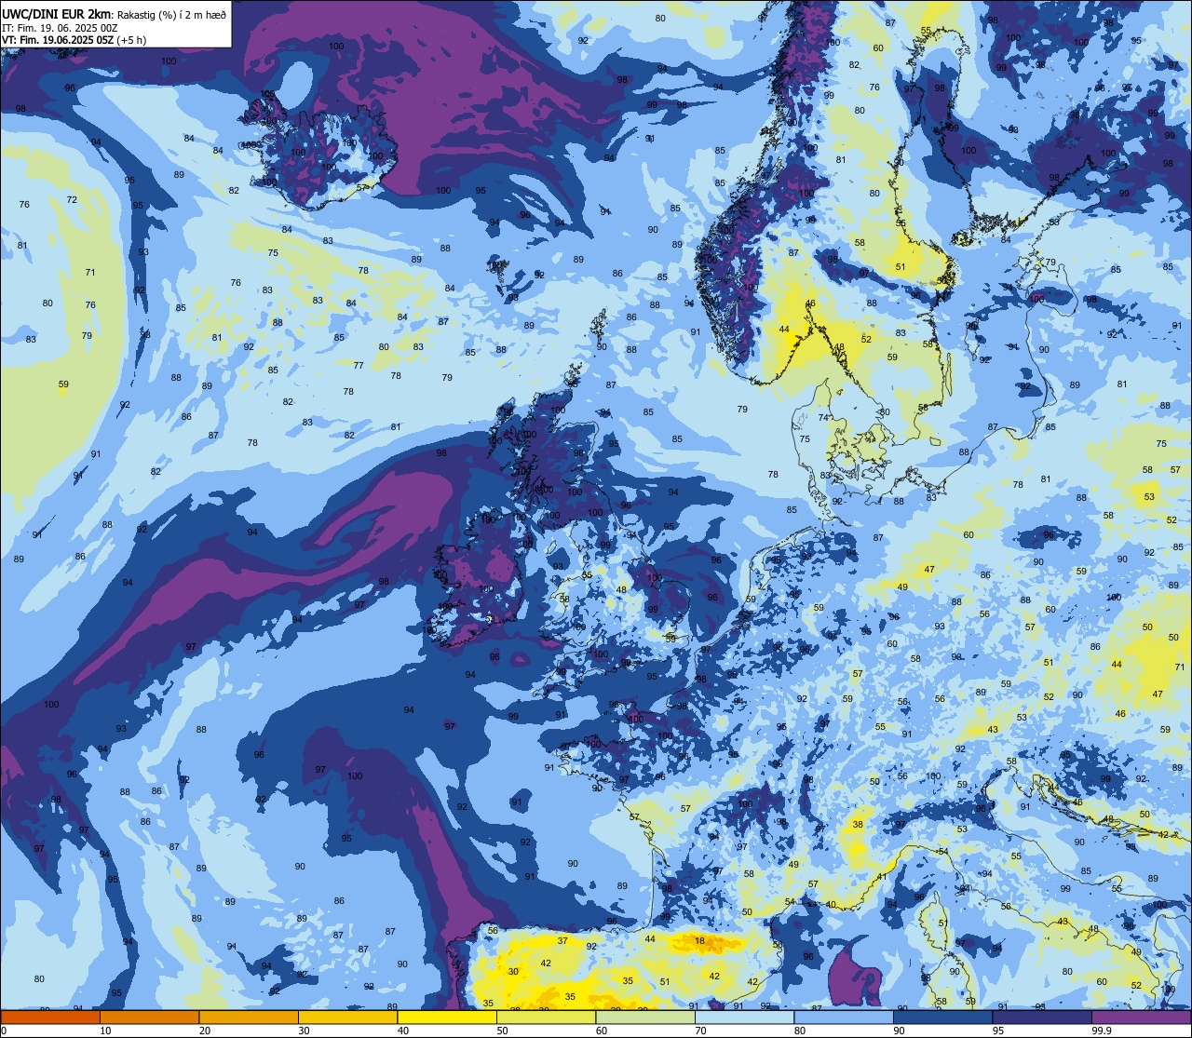Image resolution: width=1192 pixels, height=1038 pixels.
Task: Click the purple above-99.9% legend segment
Action: pos(1141,1018)
